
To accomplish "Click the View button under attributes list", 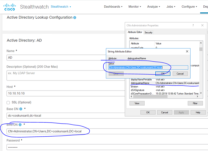I will (x=137, y=103).
